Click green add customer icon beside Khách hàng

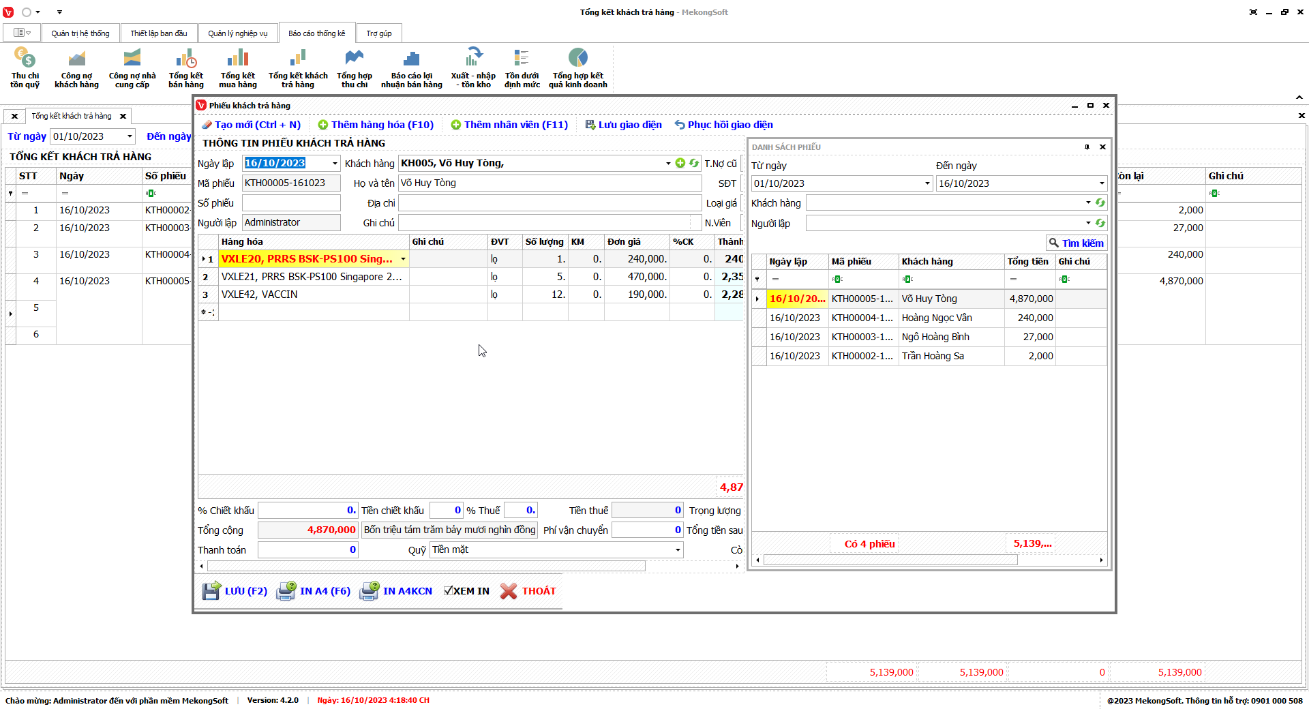point(680,163)
